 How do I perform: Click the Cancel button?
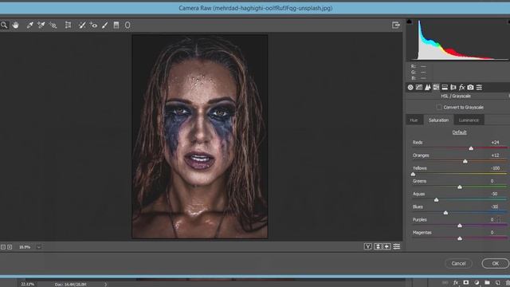pyautogui.click(x=458, y=263)
